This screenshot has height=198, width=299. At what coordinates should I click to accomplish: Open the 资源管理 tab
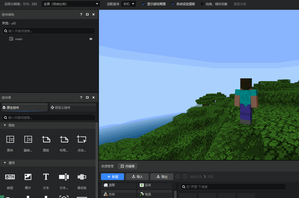pos(107,166)
